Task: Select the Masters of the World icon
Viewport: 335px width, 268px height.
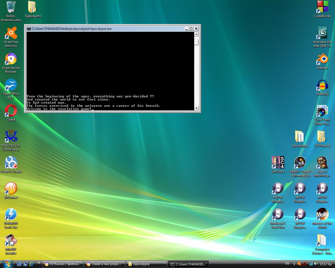Action: (322, 218)
